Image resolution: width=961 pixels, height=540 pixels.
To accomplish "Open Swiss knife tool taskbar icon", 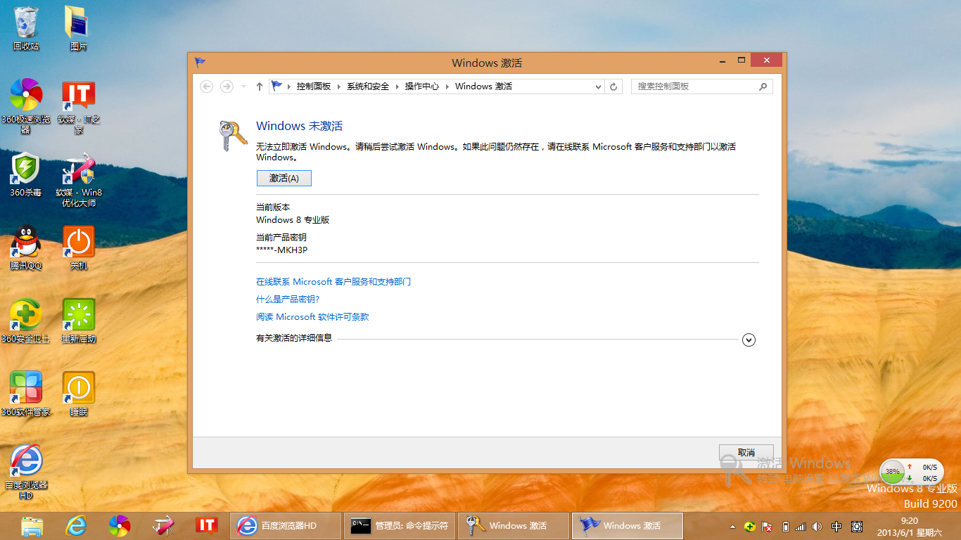I will (163, 525).
